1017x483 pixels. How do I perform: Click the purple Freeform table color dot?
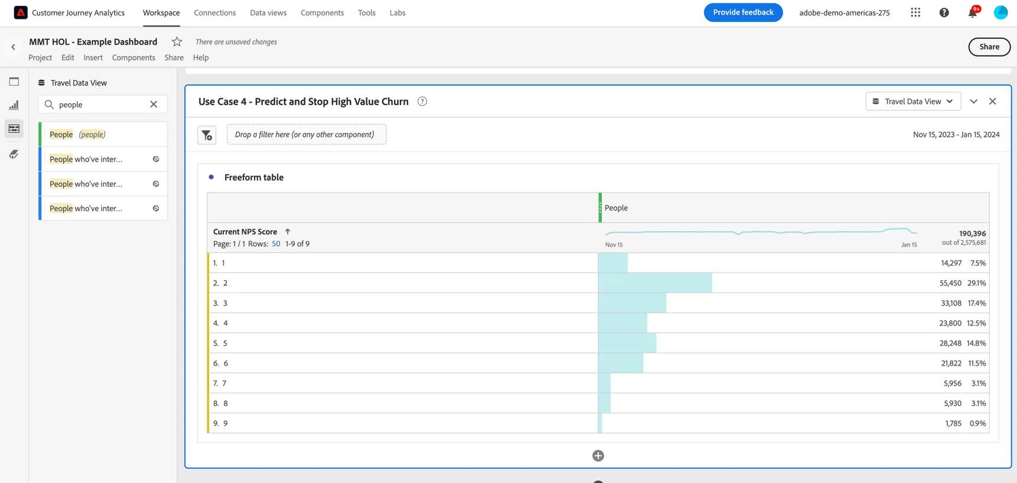pos(211,177)
